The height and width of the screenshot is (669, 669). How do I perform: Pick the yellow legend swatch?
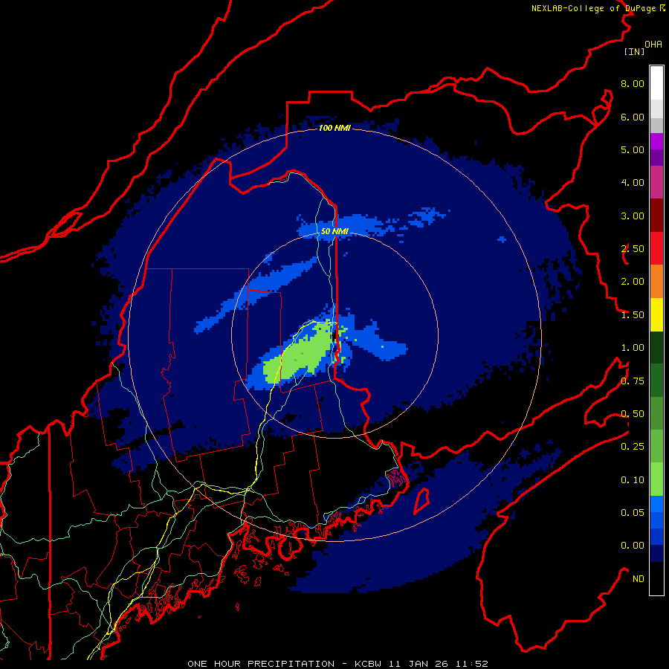656,314
